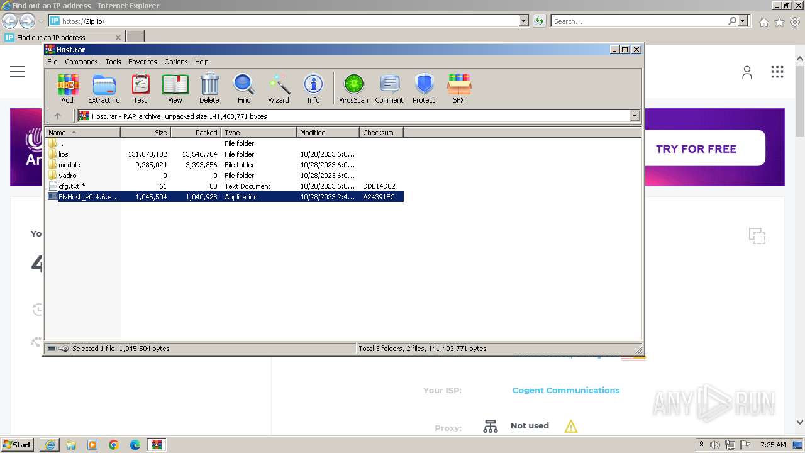Open the address bar dropdown arrow
This screenshot has width=805, height=453.
(524, 21)
